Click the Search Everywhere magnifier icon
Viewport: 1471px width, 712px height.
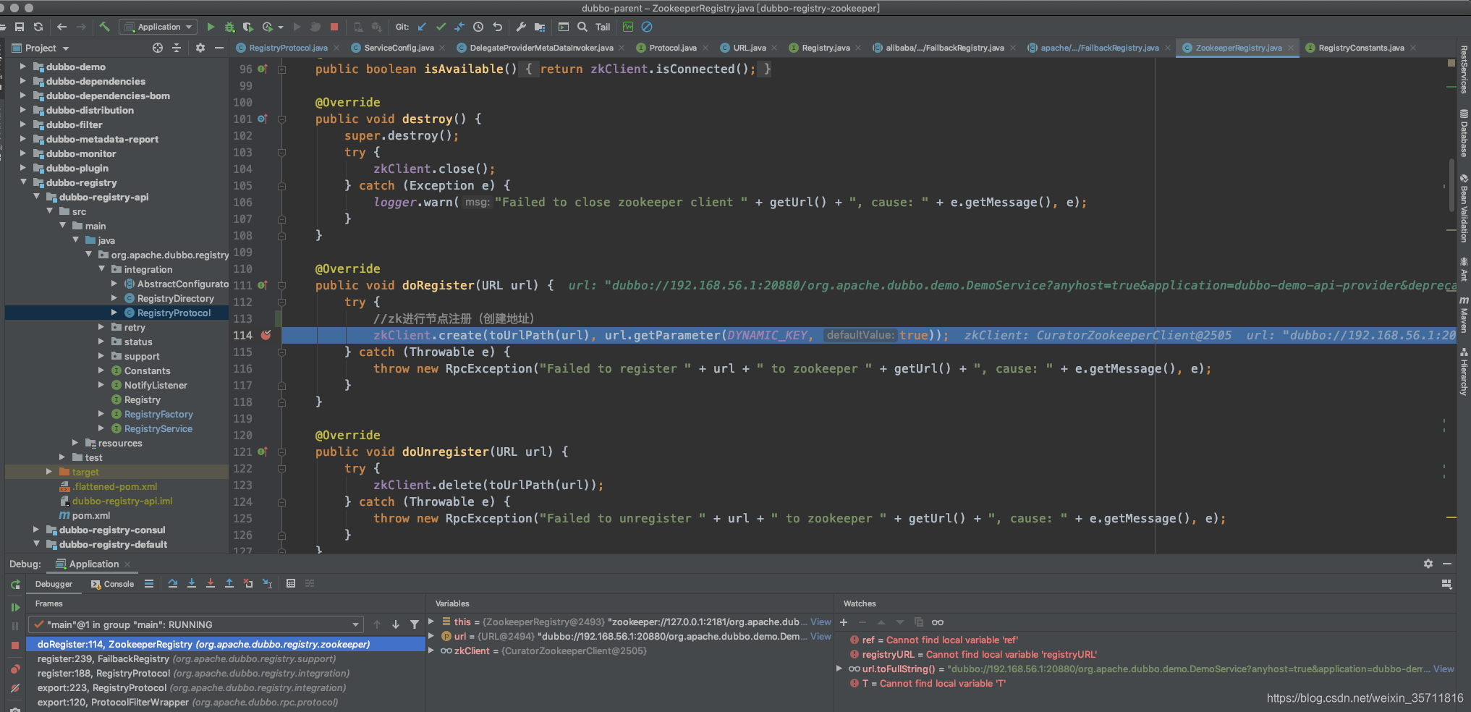coord(582,27)
